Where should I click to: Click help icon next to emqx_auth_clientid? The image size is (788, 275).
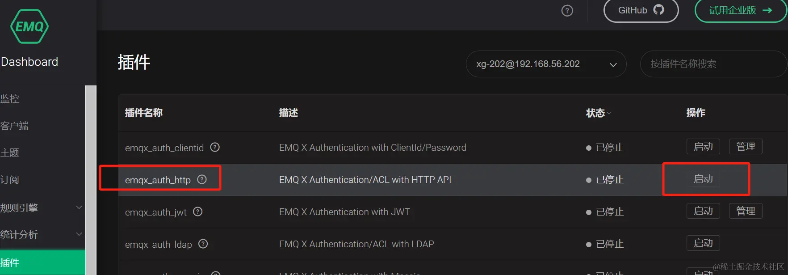[x=215, y=147]
